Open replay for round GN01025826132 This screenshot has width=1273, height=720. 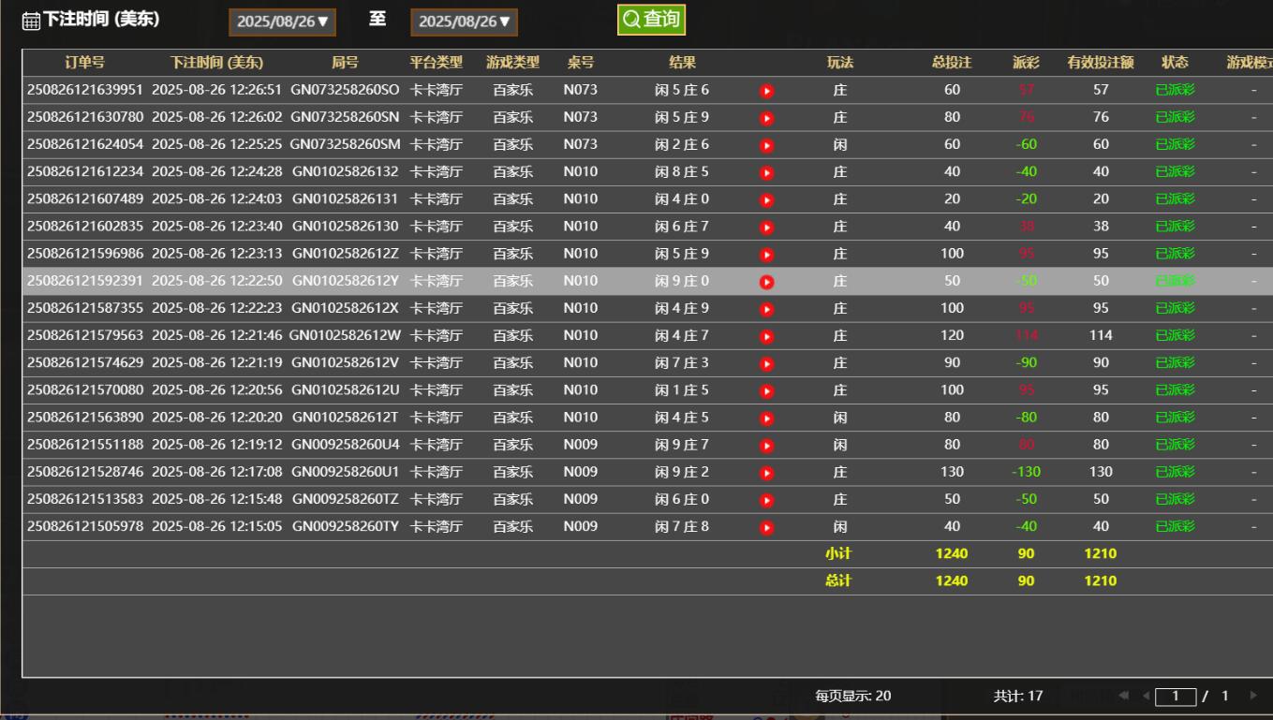tap(766, 172)
